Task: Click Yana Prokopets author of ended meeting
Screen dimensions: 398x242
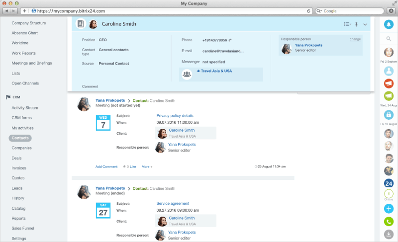Action: [x=110, y=188]
